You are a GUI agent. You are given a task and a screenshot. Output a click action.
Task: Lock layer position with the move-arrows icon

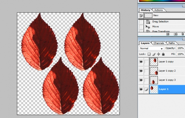click(158, 54)
